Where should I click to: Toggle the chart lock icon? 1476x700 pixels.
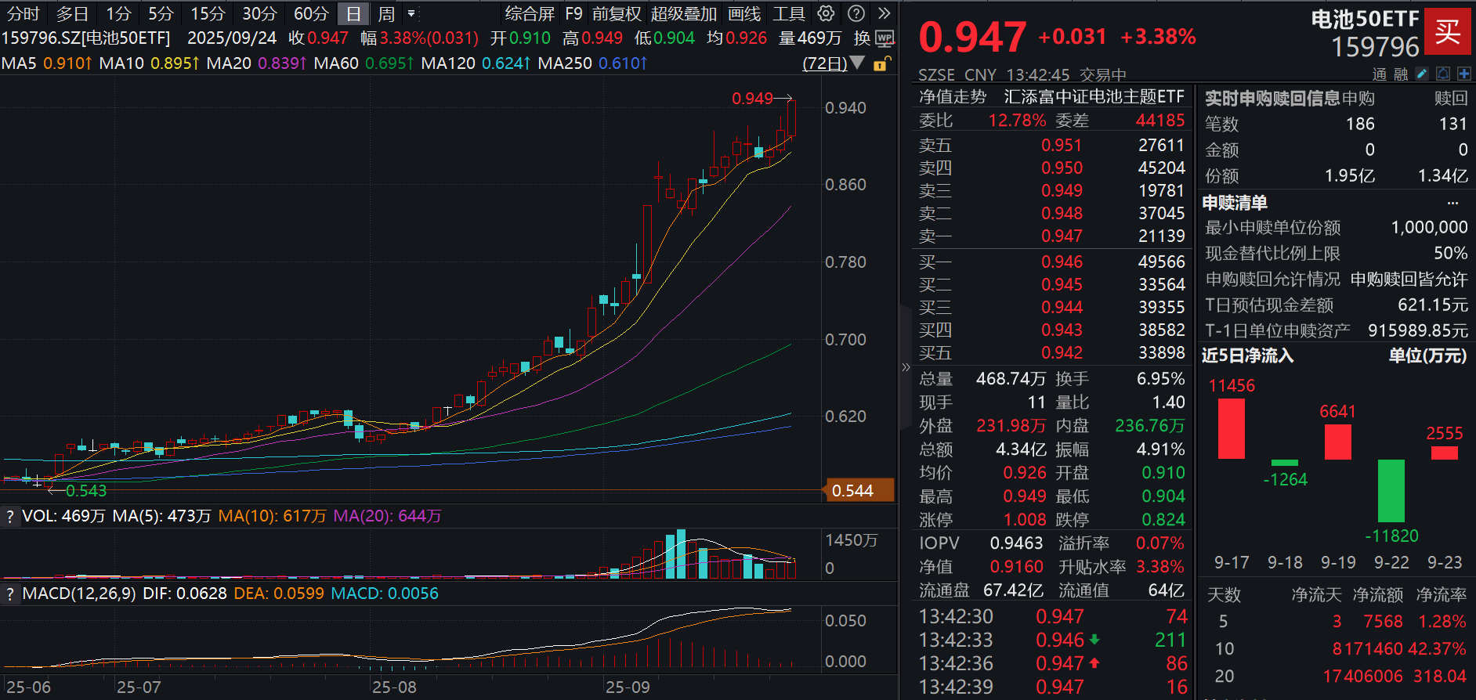881,64
